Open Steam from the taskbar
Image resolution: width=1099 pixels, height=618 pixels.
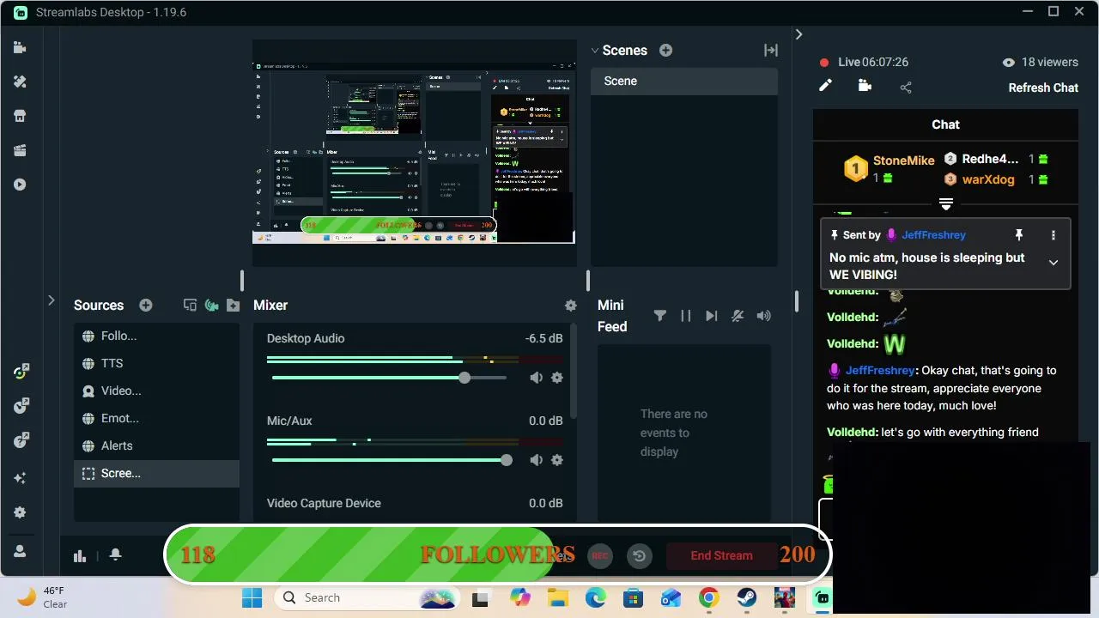click(x=746, y=597)
